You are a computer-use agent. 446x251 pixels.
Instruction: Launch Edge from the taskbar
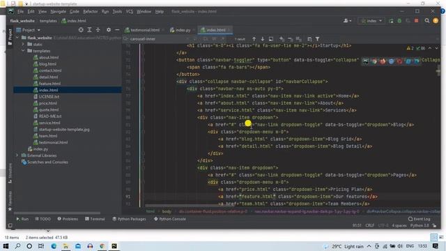pos(54,246)
